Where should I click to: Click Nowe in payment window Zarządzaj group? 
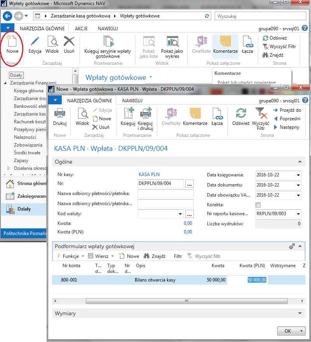coord(102,119)
